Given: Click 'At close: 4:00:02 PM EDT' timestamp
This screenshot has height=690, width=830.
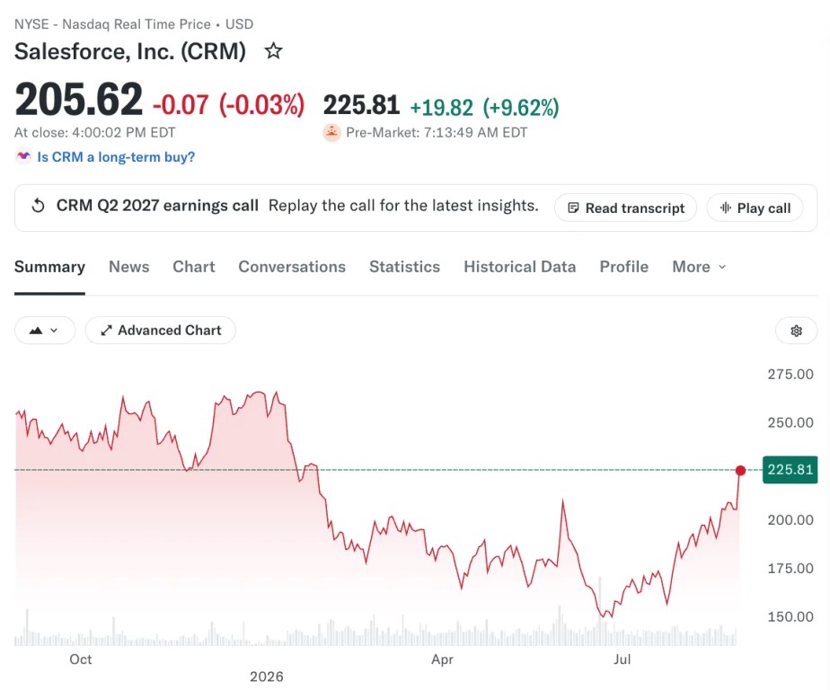Looking at the screenshot, I should [x=94, y=132].
